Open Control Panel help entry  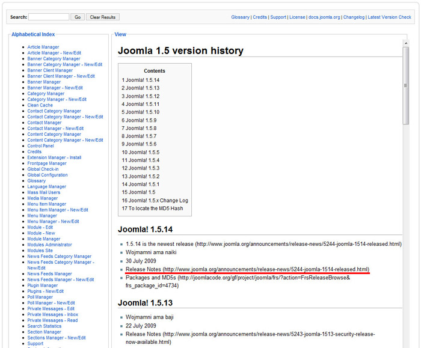click(x=40, y=146)
